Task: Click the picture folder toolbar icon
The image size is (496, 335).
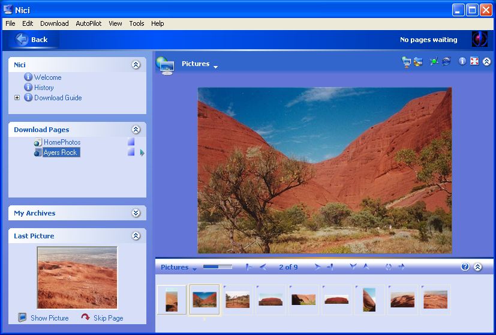Action: (x=418, y=61)
